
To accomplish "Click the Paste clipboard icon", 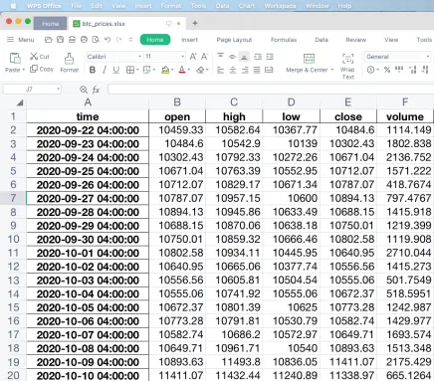I will coord(15,59).
